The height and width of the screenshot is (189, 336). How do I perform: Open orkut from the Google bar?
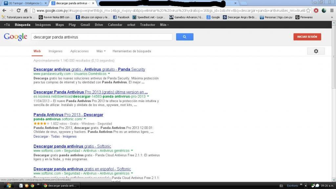click(131, 25)
